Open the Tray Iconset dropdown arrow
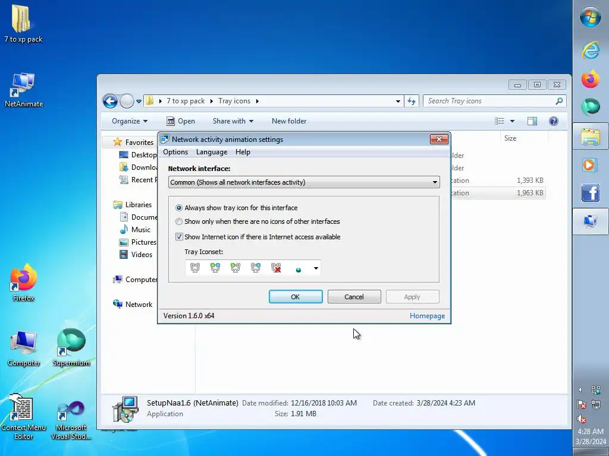Viewport: 609px width, 456px height. (x=316, y=268)
